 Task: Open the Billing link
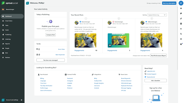coord(42,78)
